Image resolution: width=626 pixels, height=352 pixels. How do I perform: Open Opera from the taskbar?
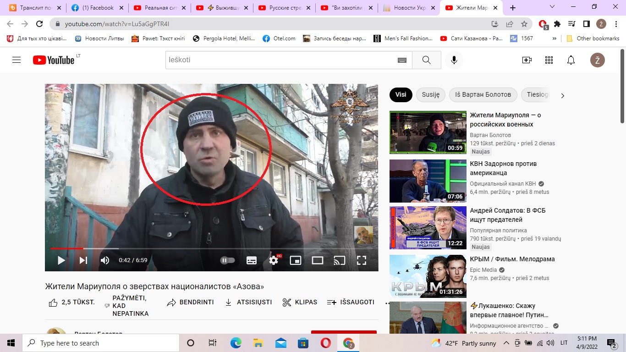325,343
